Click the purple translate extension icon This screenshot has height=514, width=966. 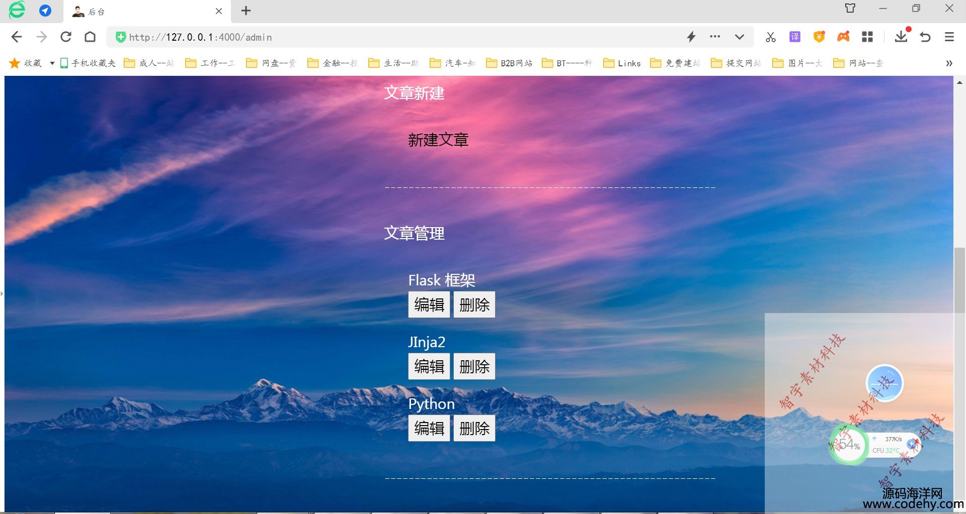(795, 37)
